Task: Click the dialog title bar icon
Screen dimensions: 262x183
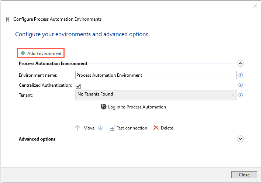Action: (x=8, y=19)
